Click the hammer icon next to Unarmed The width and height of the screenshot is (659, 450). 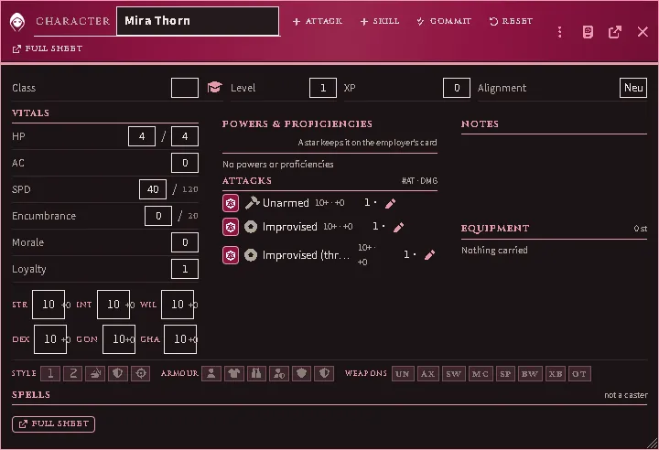252,203
